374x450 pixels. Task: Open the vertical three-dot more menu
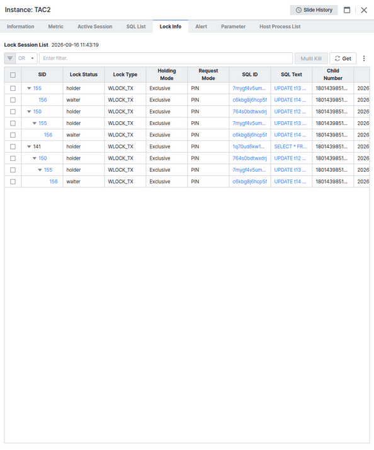364,58
